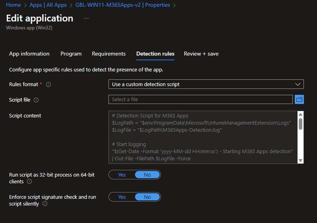Click scrollbar down arrow in Script content
The height and width of the screenshot is (223, 317).
300,160
